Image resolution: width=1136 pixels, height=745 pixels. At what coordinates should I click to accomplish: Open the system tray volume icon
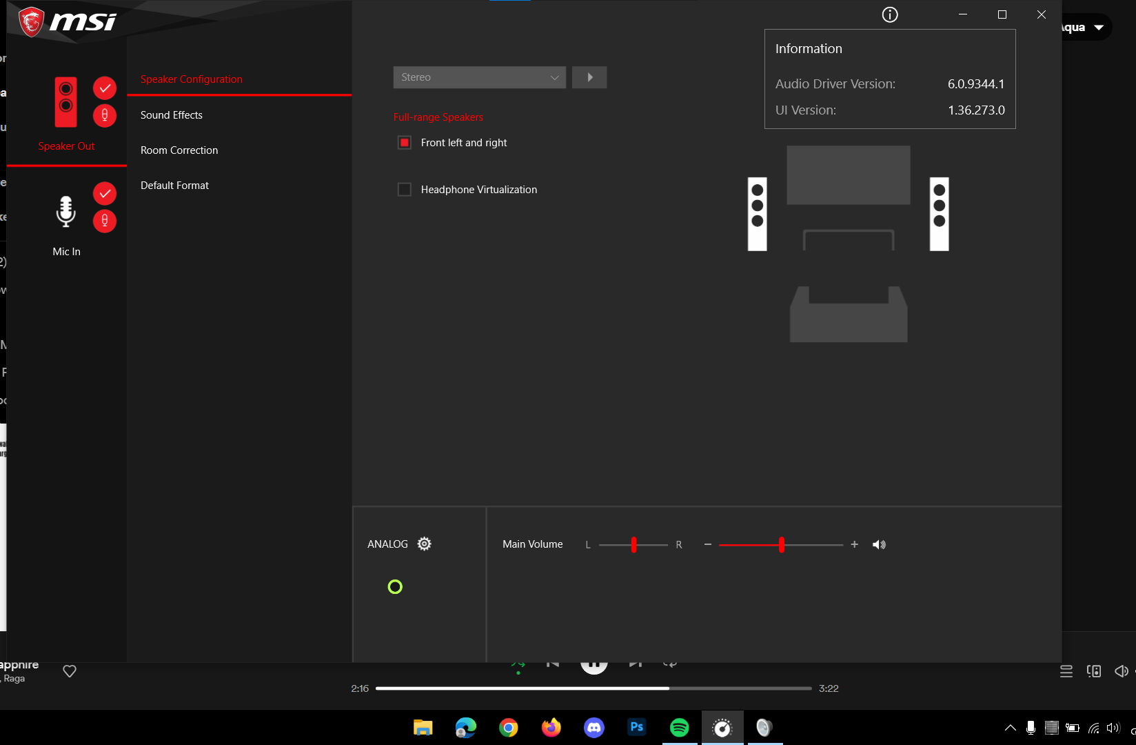coord(1113,728)
